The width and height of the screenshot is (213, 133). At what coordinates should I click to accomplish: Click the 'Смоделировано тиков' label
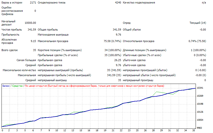[51, 3]
